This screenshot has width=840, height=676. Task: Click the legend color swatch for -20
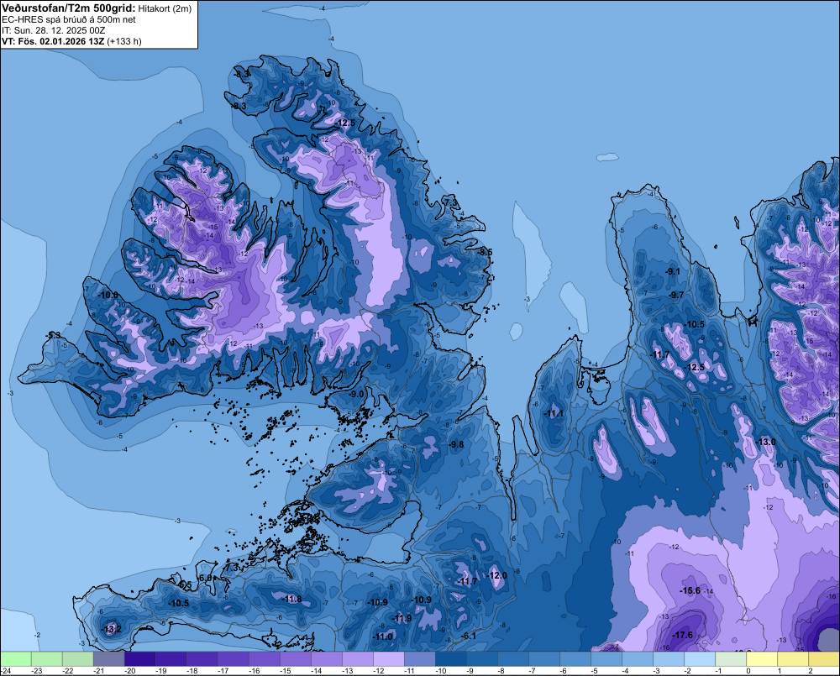click(139, 659)
